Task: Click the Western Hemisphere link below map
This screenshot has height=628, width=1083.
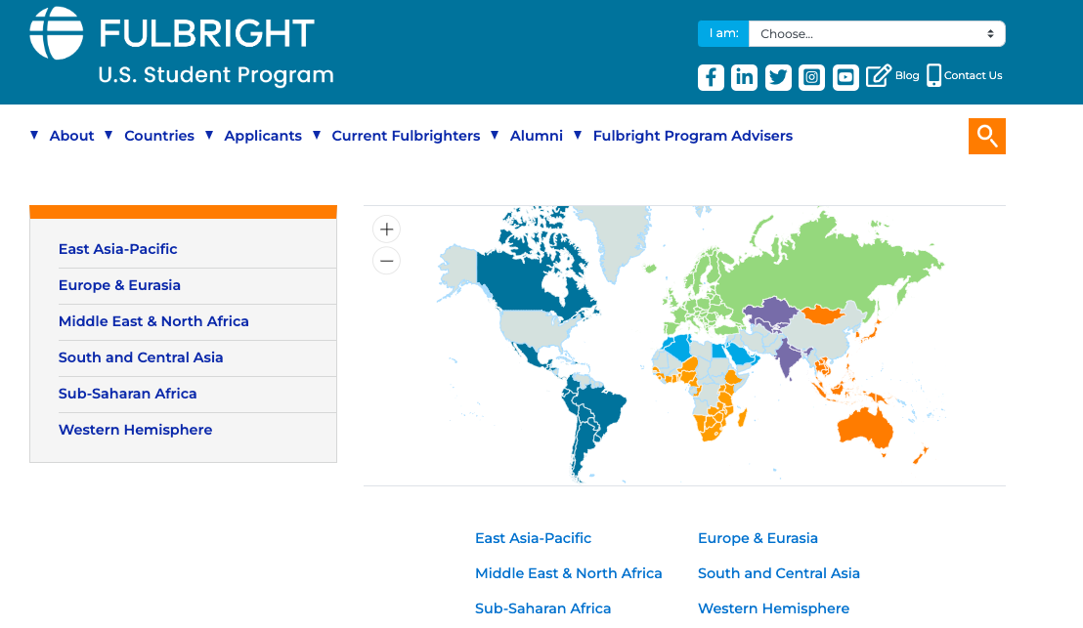Action: (x=773, y=608)
